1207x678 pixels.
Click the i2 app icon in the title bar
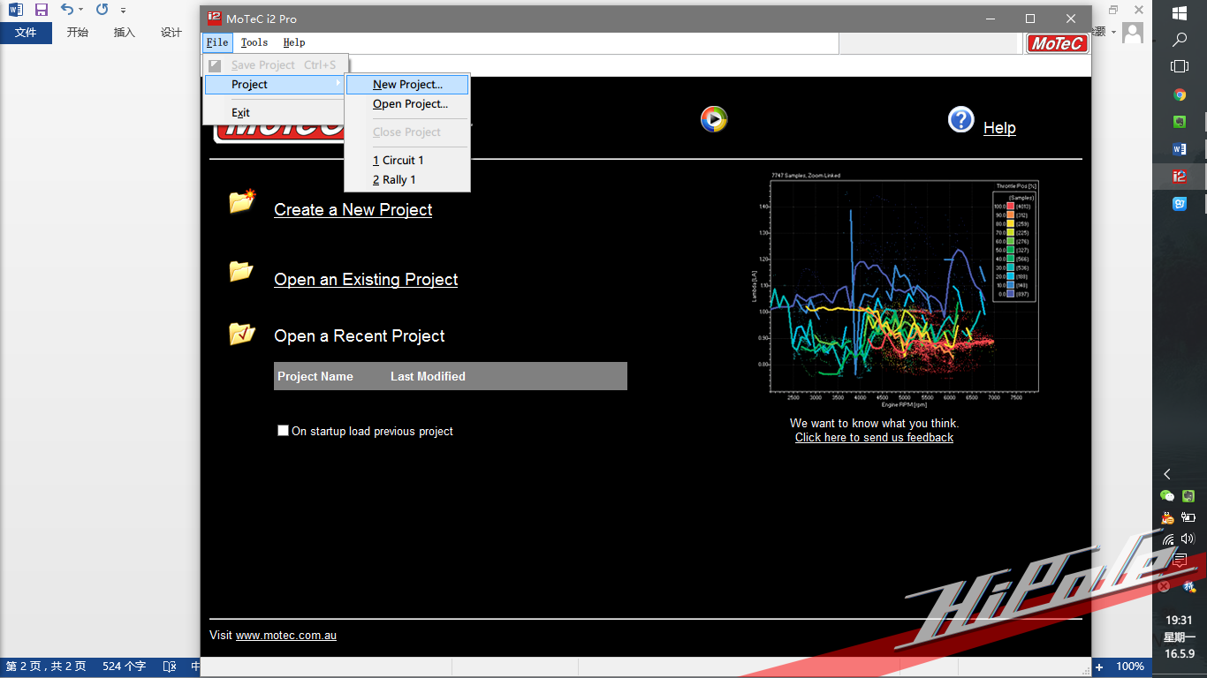214,19
